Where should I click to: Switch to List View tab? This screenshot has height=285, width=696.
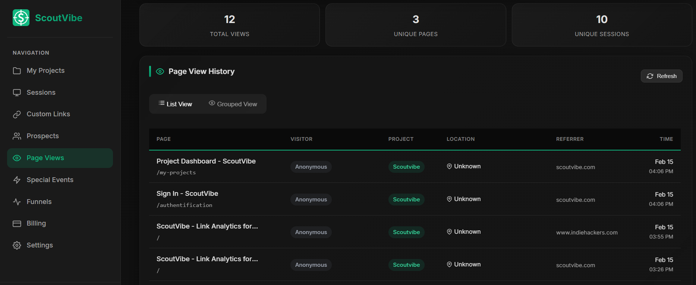[x=175, y=104]
